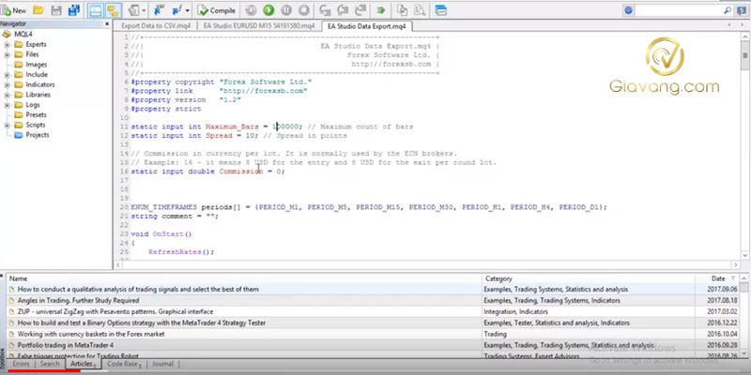Click the insert variable (var) icon
This screenshot has height=375, width=751.
160,10
